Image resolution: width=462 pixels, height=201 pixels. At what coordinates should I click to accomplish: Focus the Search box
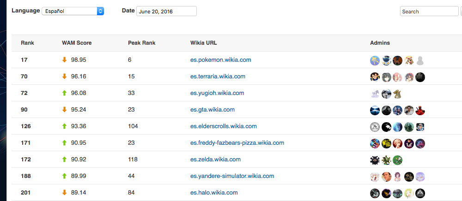(429, 12)
